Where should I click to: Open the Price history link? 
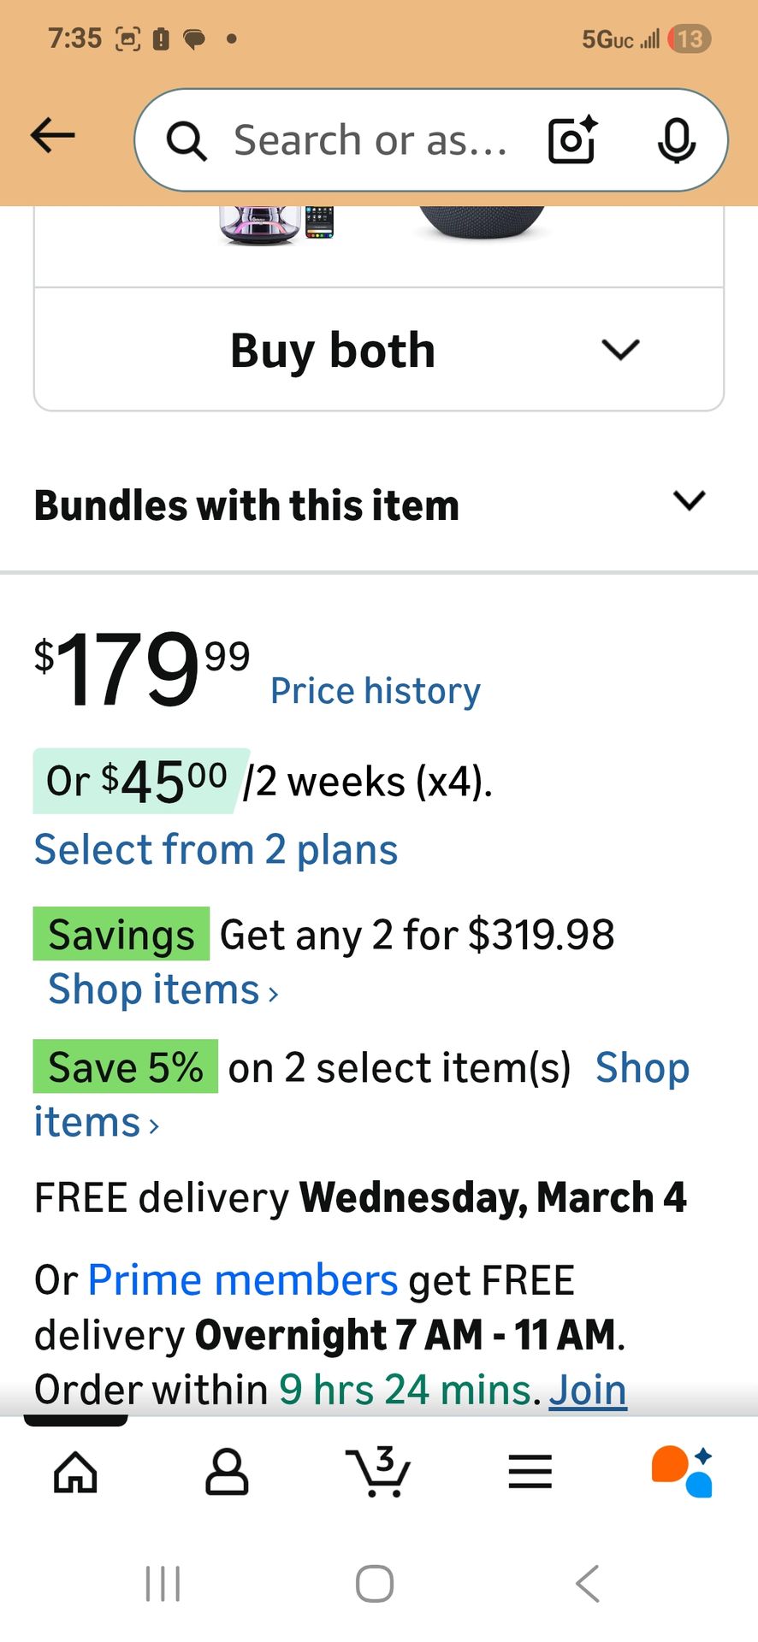(375, 691)
